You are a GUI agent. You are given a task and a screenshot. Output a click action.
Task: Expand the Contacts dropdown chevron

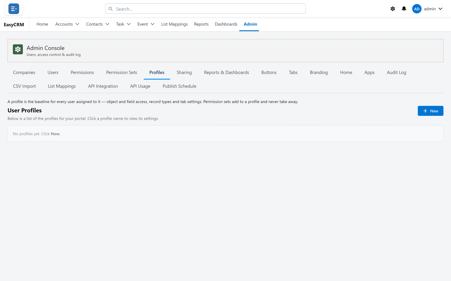[107, 24]
